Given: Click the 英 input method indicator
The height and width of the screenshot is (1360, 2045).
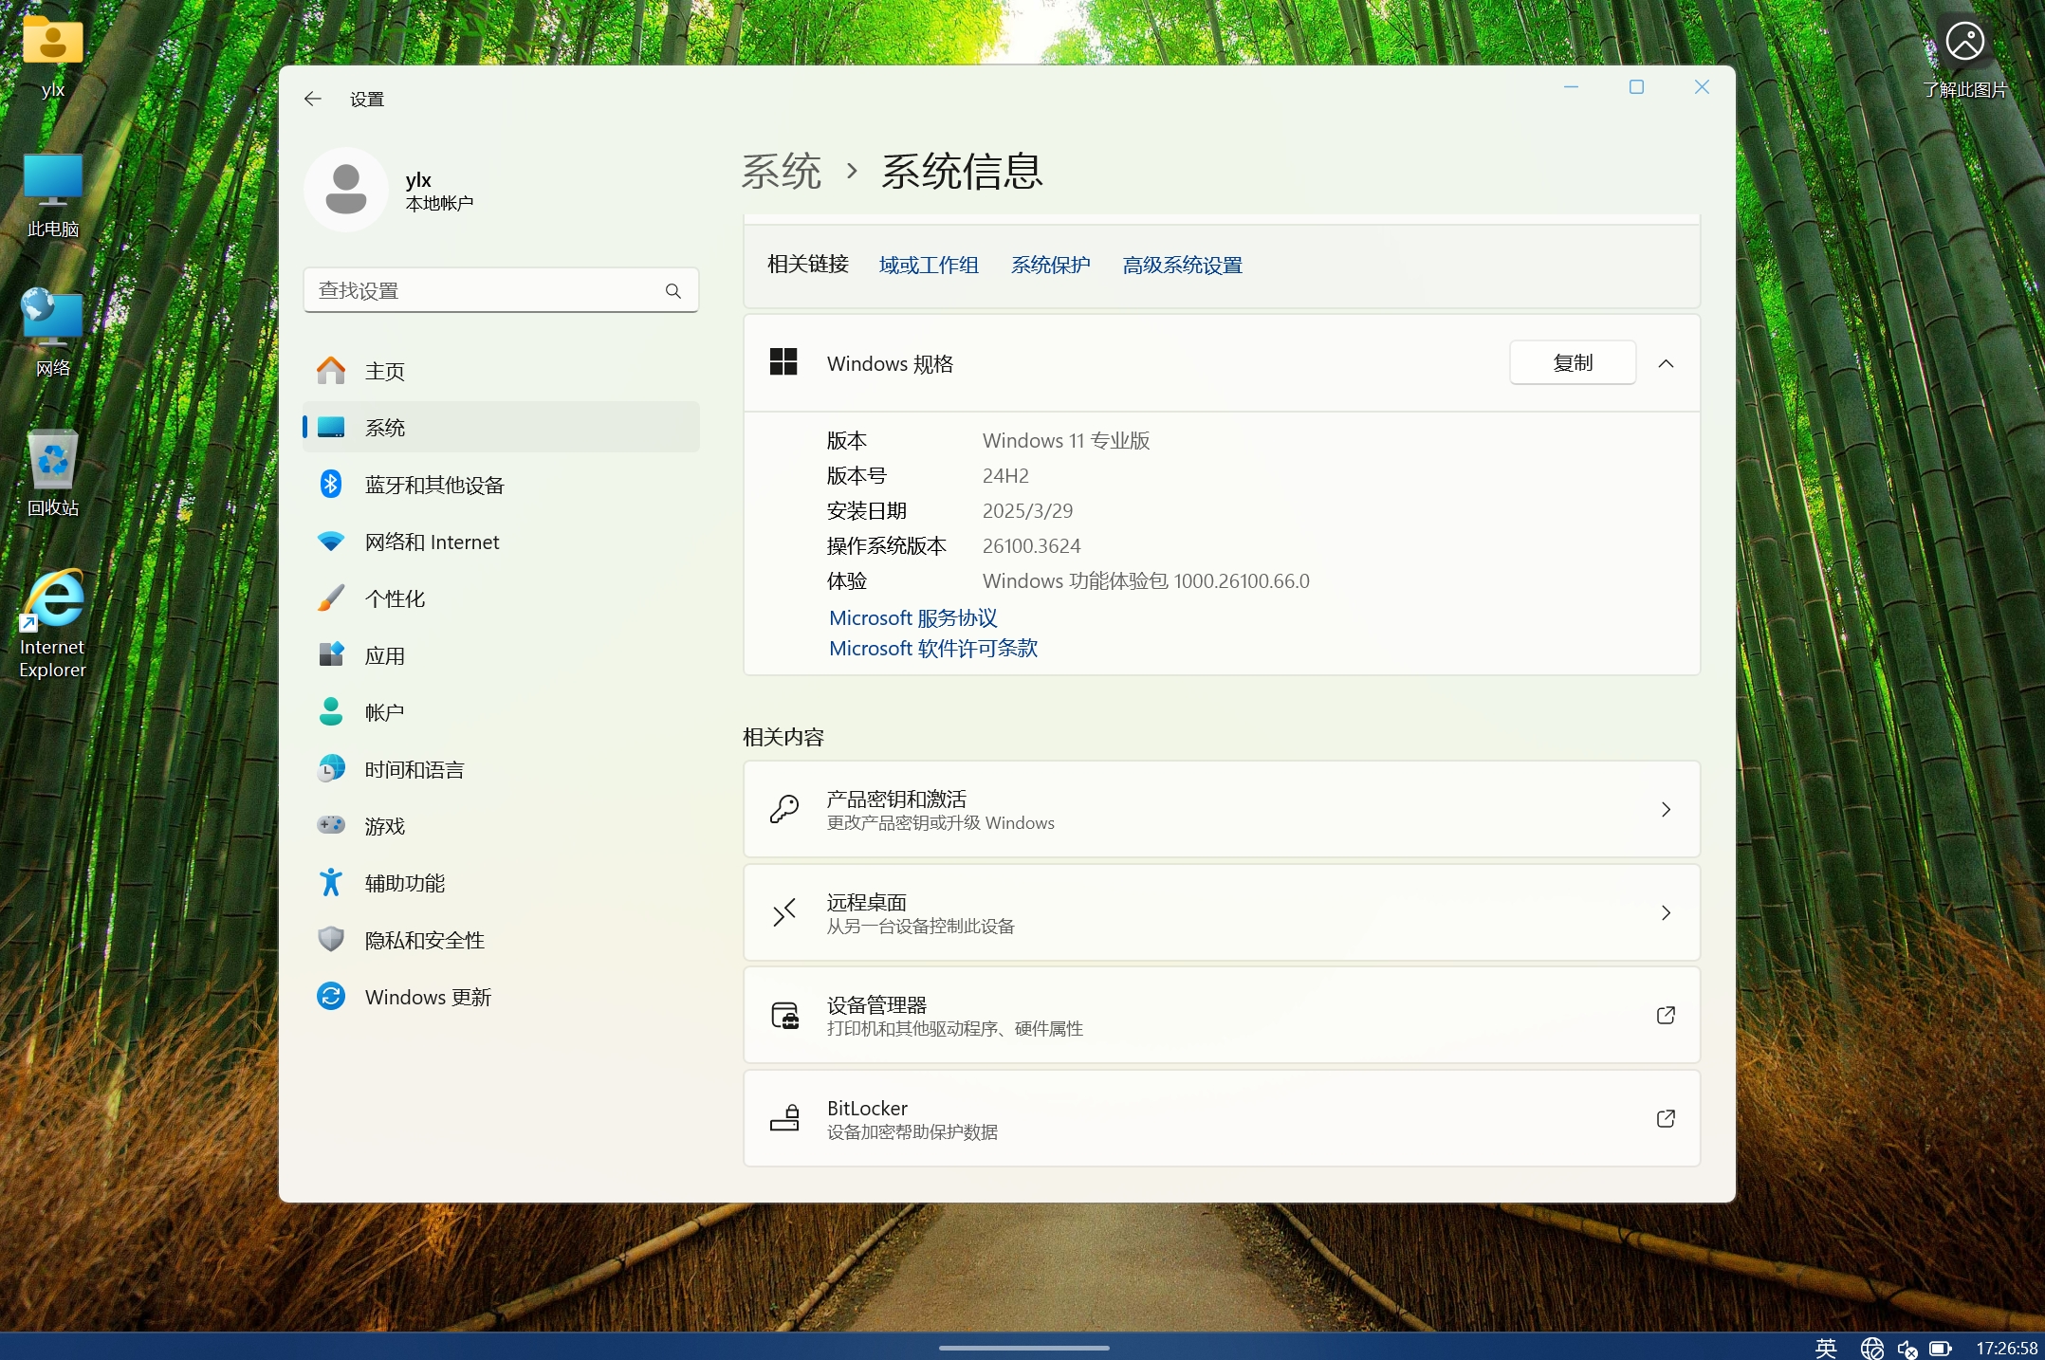Looking at the screenshot, I should pos(1826,1348).
